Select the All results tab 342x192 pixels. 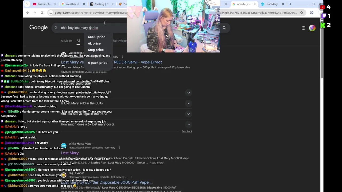(x=78, y=41)
